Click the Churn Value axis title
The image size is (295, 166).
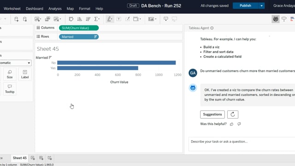pyautogui.click(x=119, y=82)
